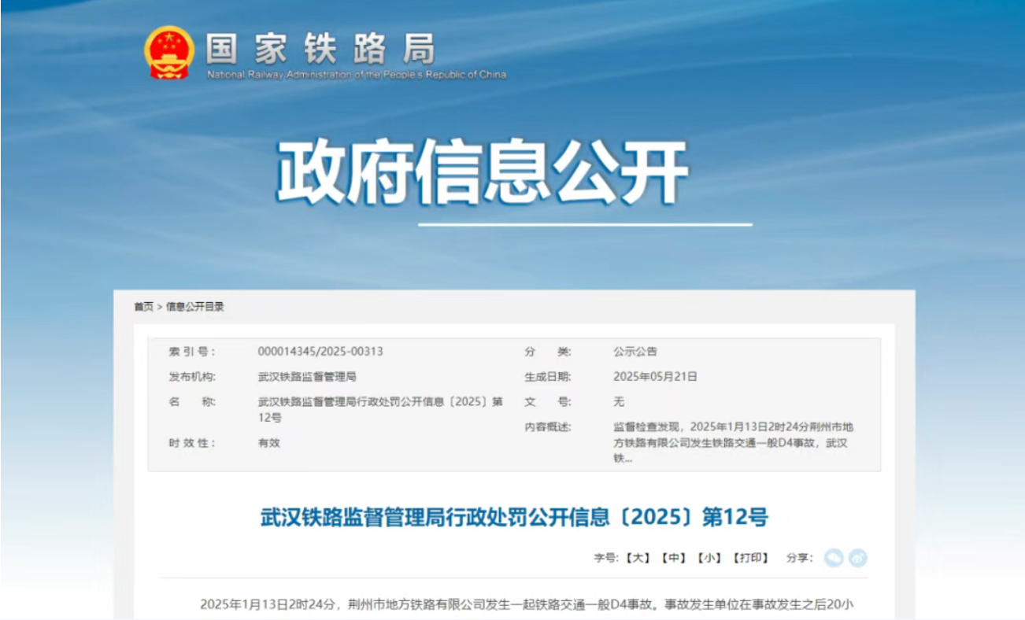The width and height of the screenshot is (1025, 620).
Task: Select the 文号 value 无
Action: (619, 402)
